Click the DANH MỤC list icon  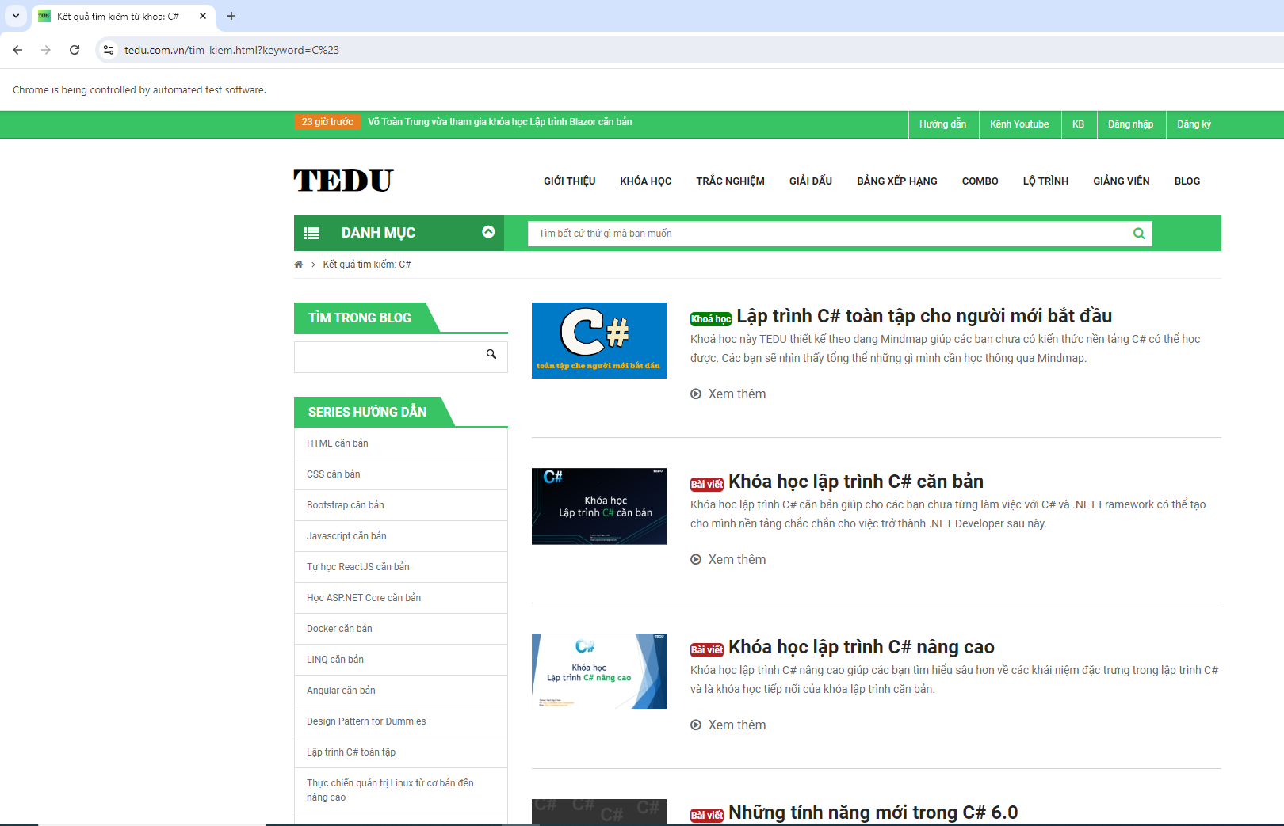pos(312,234)
